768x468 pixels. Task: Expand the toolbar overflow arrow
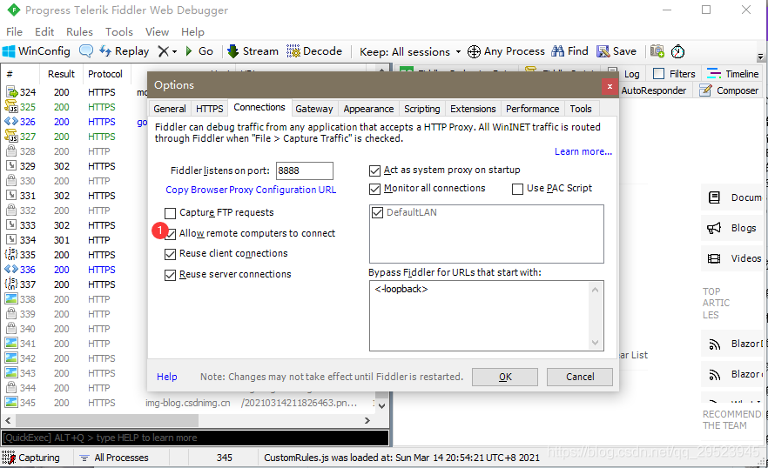[760, 57]
